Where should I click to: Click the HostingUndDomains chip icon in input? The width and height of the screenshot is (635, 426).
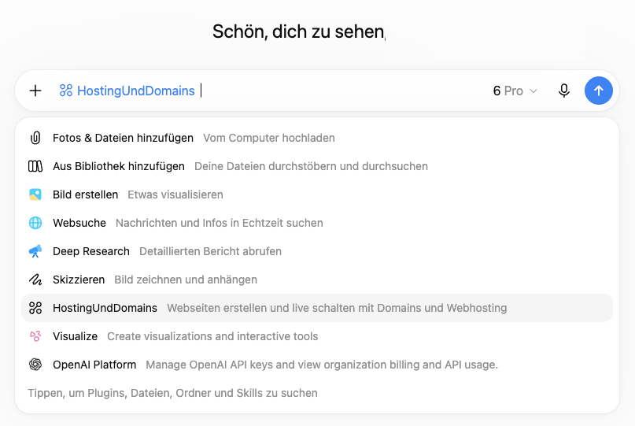click(65, 91)
